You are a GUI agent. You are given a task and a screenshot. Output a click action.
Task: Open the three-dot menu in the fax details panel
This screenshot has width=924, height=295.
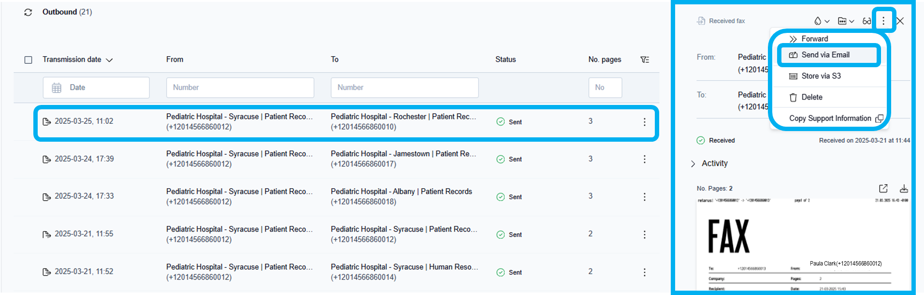[x=883, y=21]
